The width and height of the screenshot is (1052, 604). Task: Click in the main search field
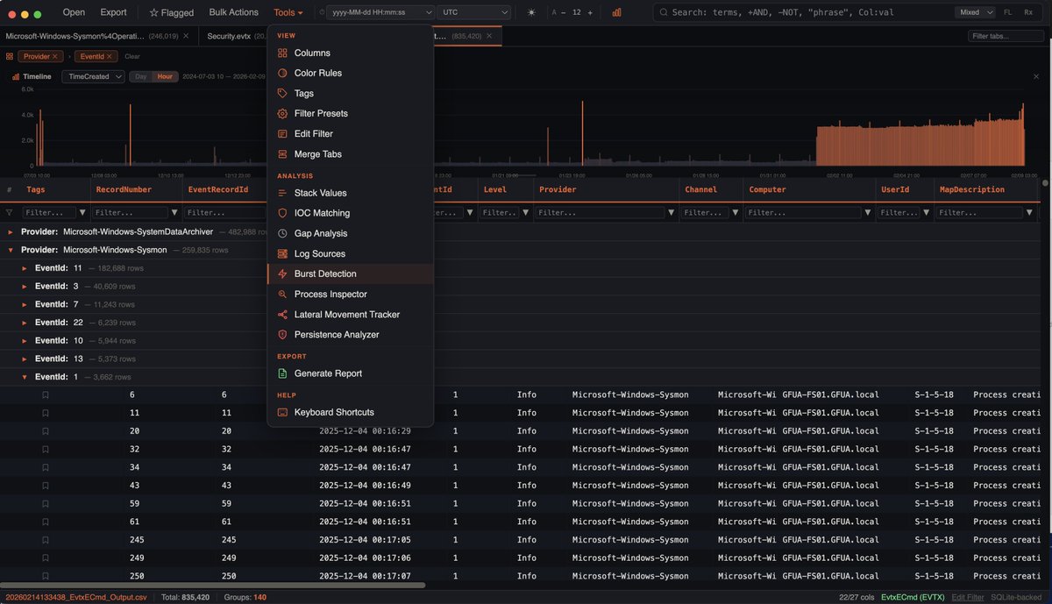tap(807, 12)
